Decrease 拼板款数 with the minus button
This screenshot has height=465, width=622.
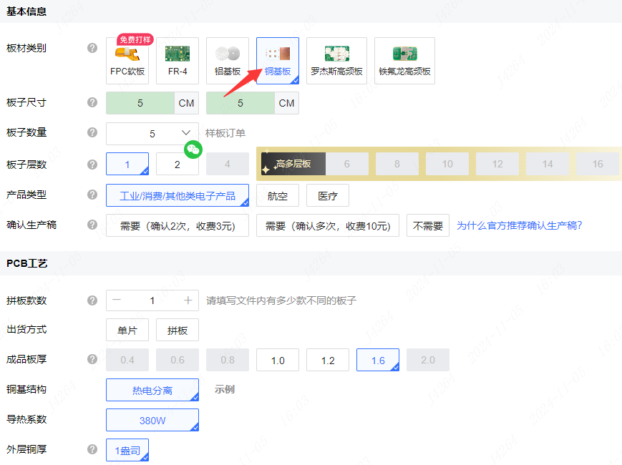coord(117,300)
